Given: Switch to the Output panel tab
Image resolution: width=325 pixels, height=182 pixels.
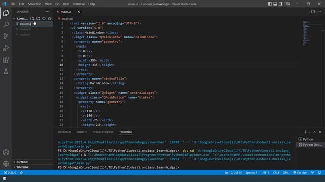Looking at the screenshot, I should pyautogui.click(x=82, y=132).
